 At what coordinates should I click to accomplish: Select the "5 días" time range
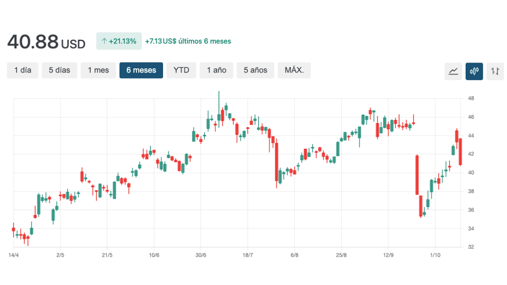pyautogui.click(x=60, y=70)
